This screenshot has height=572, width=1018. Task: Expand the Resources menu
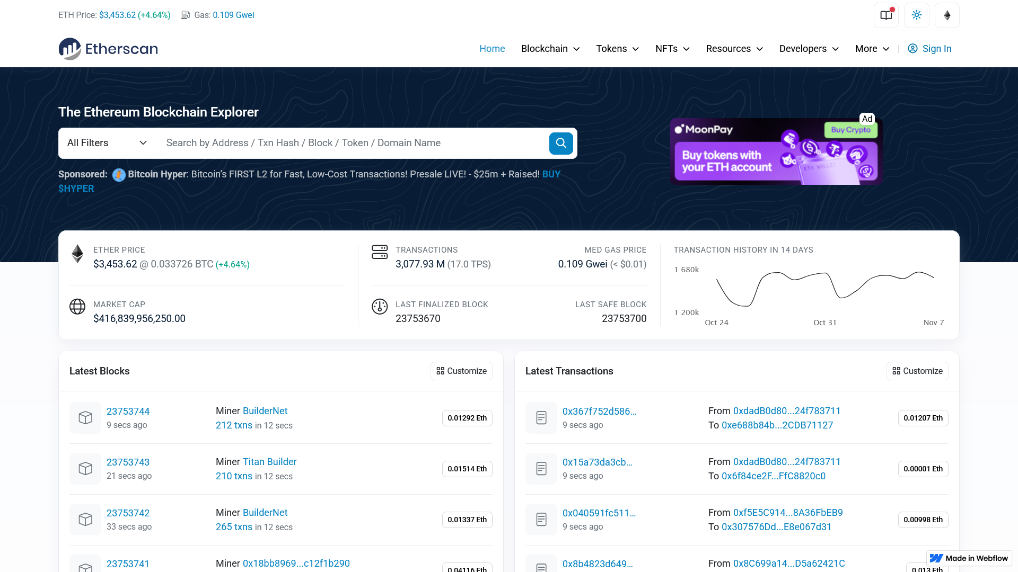pyautogui.click(x=734, y=49)
